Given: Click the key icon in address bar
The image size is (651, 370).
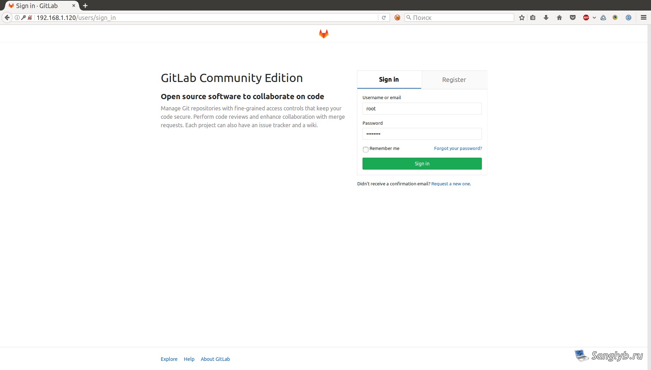Looking at the screenshot, I should point(24,18).
